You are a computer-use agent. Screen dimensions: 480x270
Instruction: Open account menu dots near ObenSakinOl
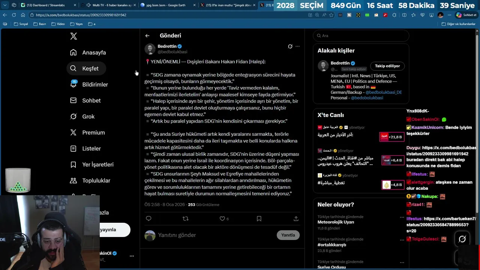coord(132,256)
